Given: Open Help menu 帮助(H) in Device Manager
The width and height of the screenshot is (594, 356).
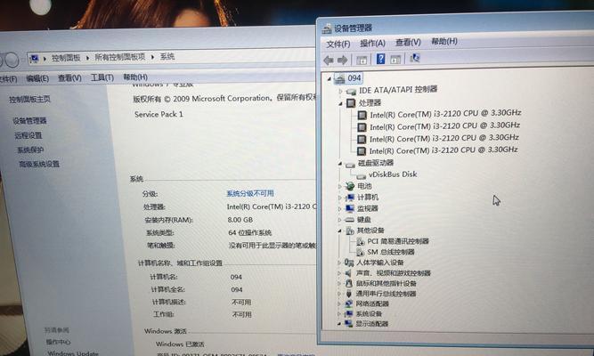Looking at the screenshot, I should [x=444, y=41].
